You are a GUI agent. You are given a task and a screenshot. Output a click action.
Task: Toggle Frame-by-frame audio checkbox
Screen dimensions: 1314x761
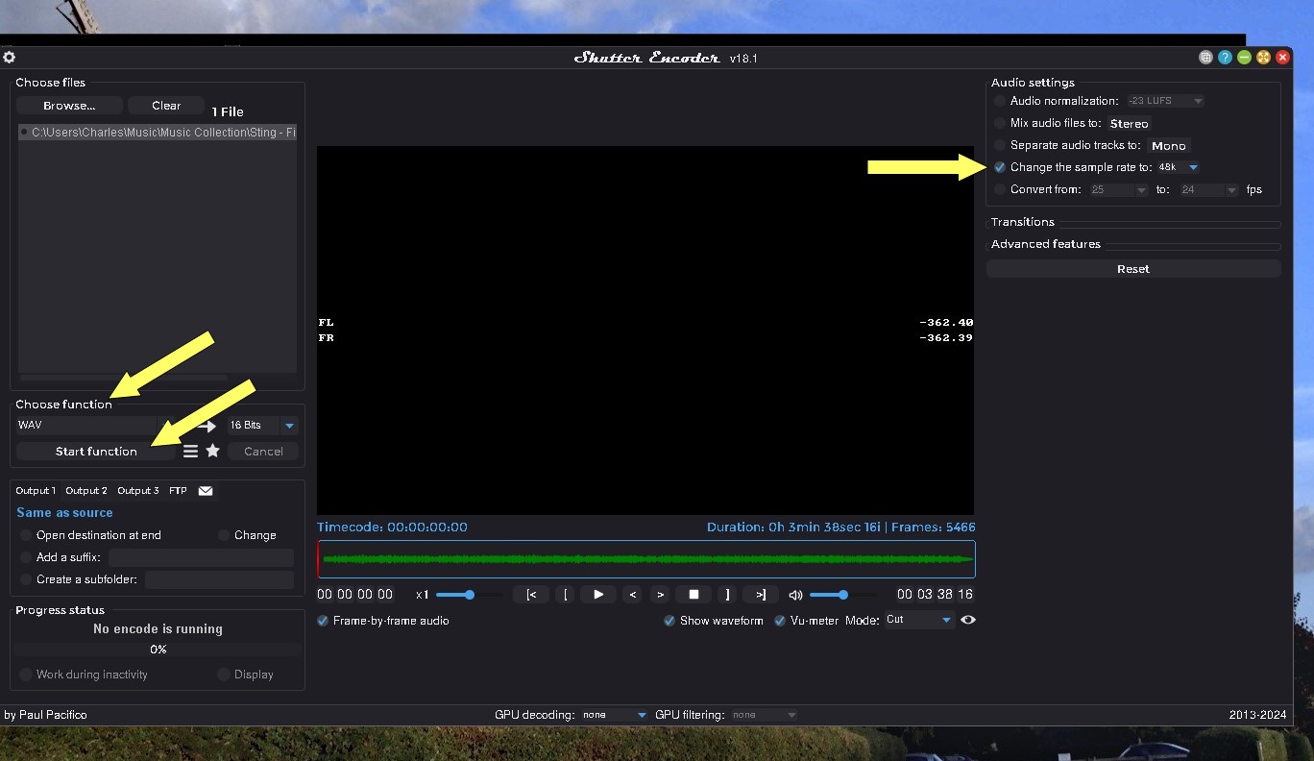click(324, 621)
